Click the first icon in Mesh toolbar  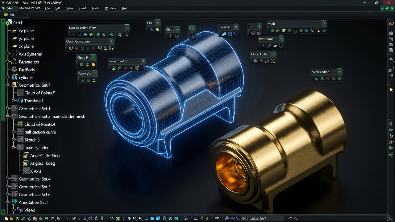tap(272, 31)
